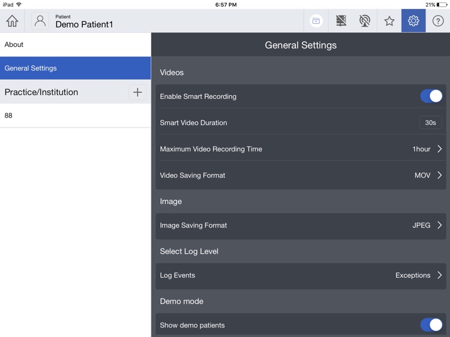Open favorites star icon
Image resolution: width=450 pixels, height=337 pixels.
click(x=389, y=21)
